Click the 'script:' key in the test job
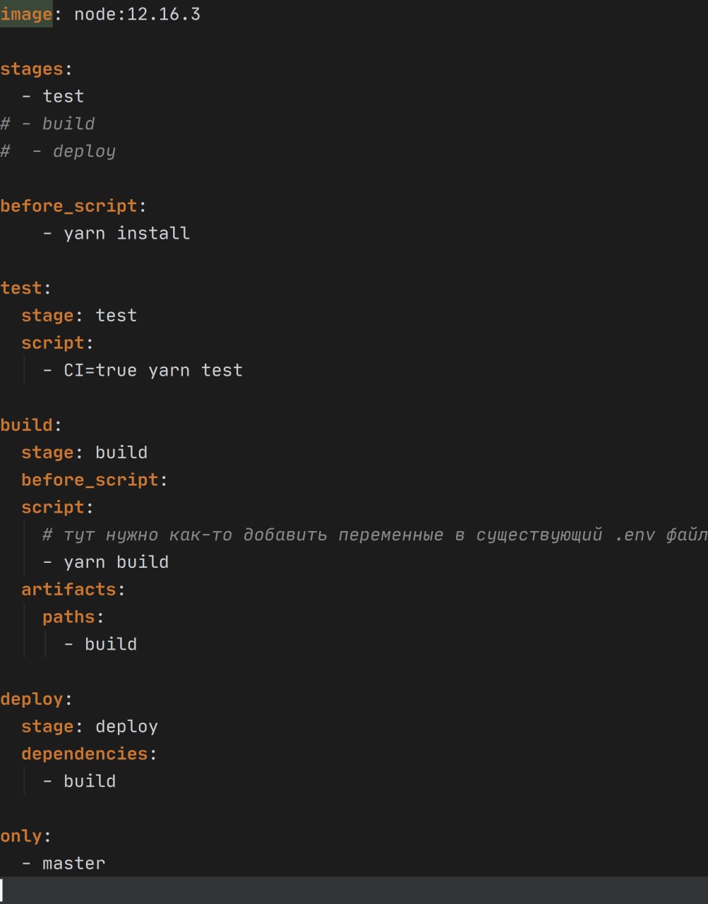This screenshot has width=708, height=904. coord(58,343)
